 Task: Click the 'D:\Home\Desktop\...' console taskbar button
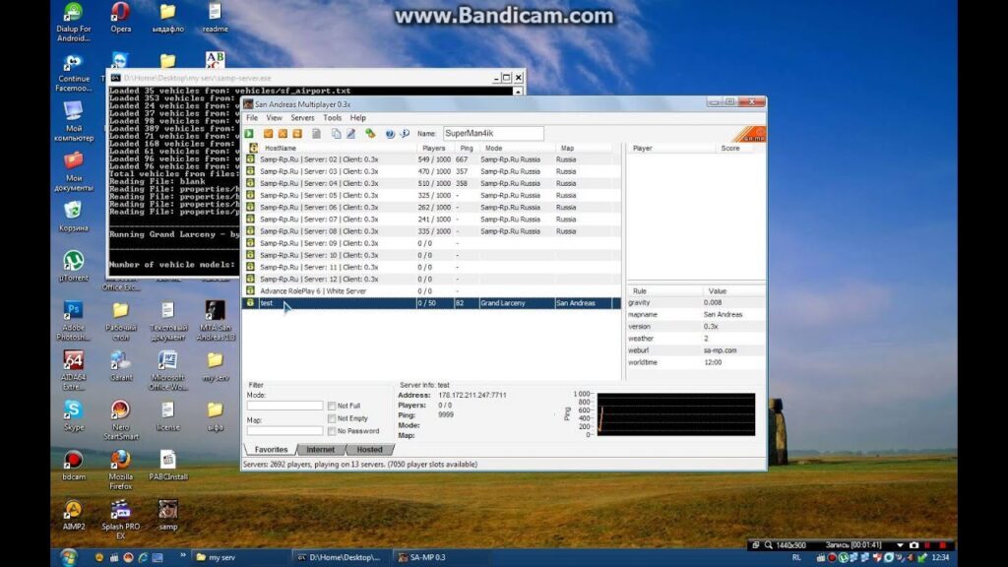(x=341, y=557)
